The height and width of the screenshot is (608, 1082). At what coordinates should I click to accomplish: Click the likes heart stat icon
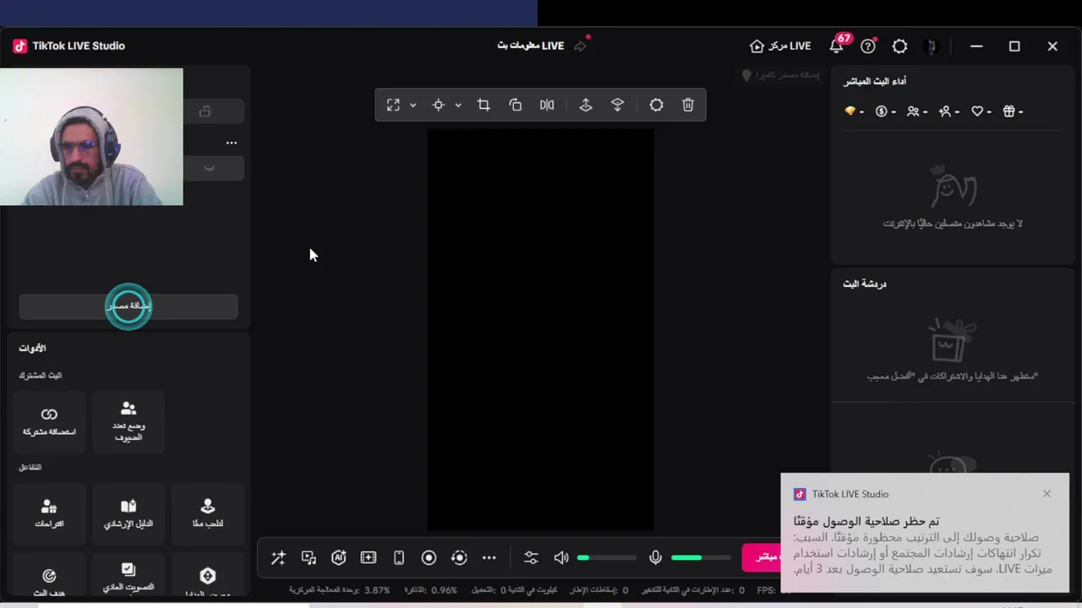pos(981,111)
